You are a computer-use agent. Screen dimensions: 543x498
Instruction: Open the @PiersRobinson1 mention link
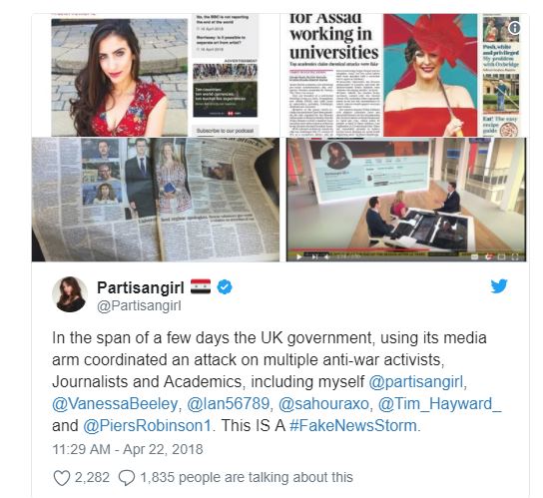coord(147,425)
